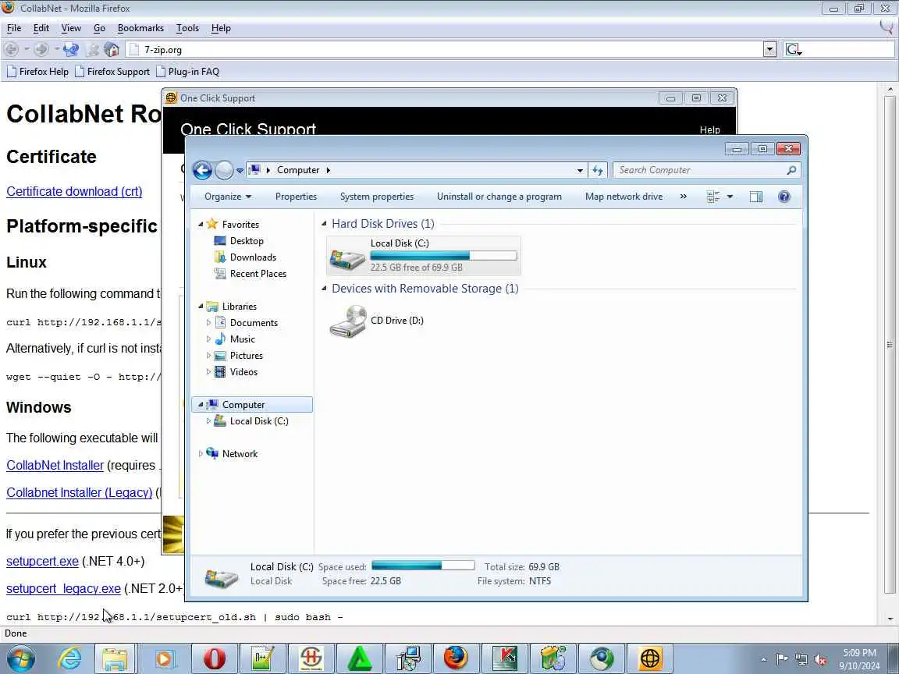Expand the Documents library node

208,323
